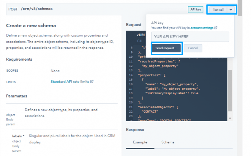
Task: Select the C# language tab
Action: [139, 41]
